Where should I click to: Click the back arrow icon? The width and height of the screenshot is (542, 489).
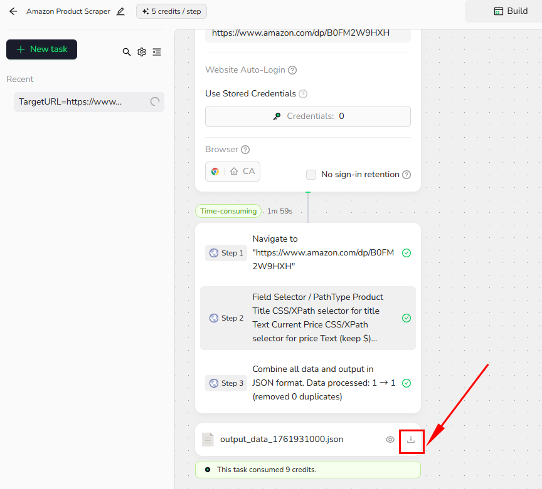point(13,11)
